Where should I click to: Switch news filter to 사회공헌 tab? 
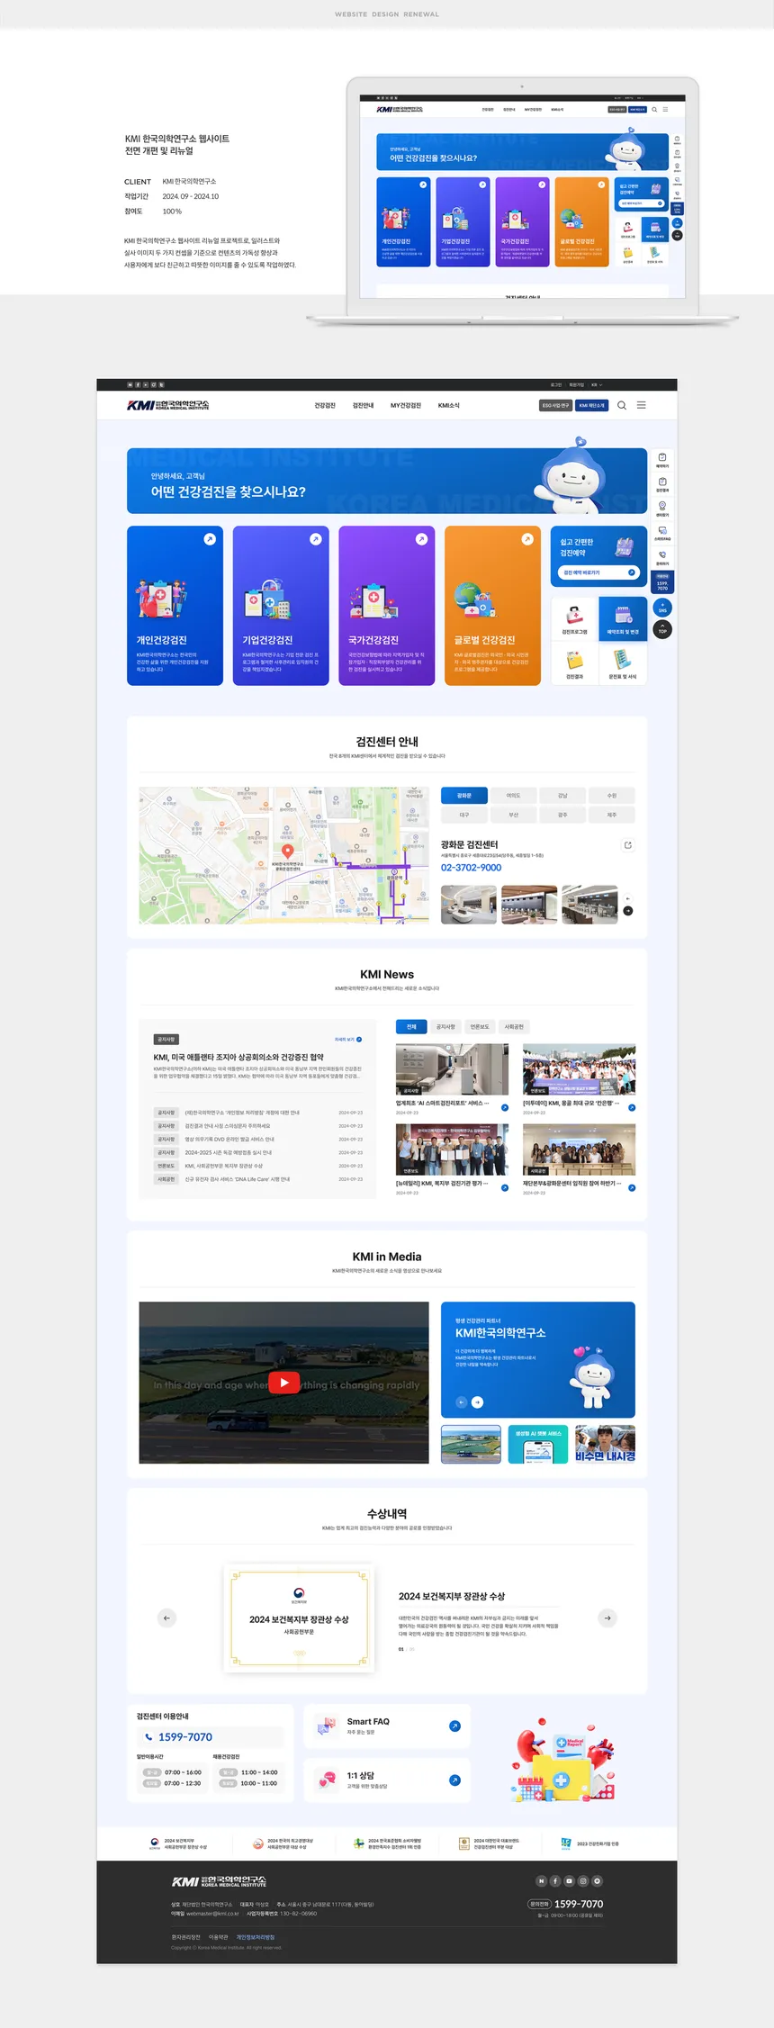click(514, 1026)
